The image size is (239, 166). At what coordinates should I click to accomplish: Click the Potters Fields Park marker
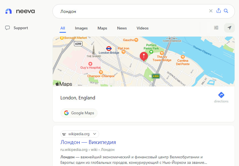pos(151,52)
